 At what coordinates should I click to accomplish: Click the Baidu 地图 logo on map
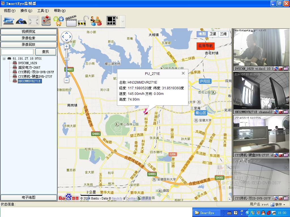[x=69, y=197]
